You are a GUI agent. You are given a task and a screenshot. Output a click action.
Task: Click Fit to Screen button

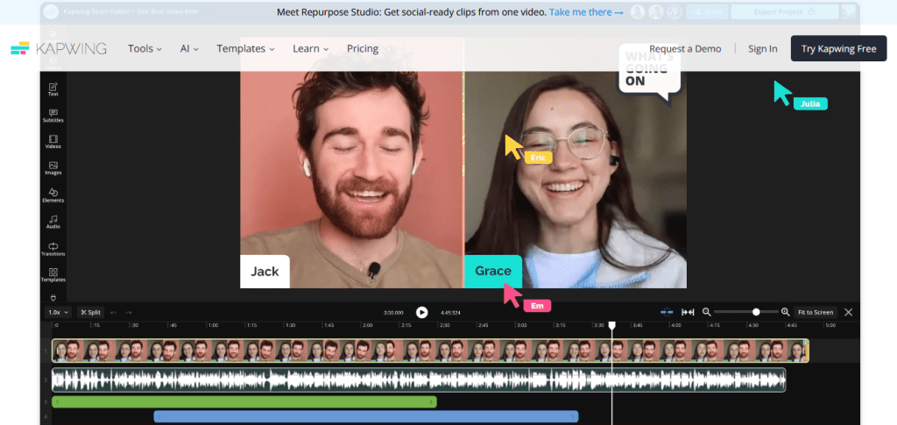tap(816, 312)
